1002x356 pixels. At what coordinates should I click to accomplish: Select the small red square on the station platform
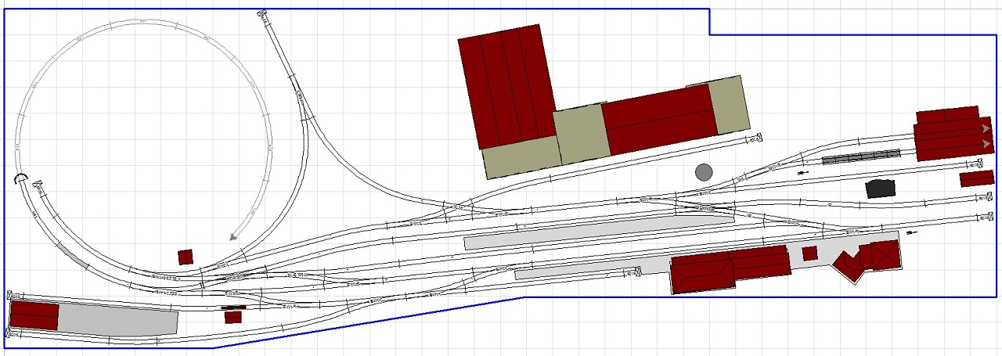point(809,254)
